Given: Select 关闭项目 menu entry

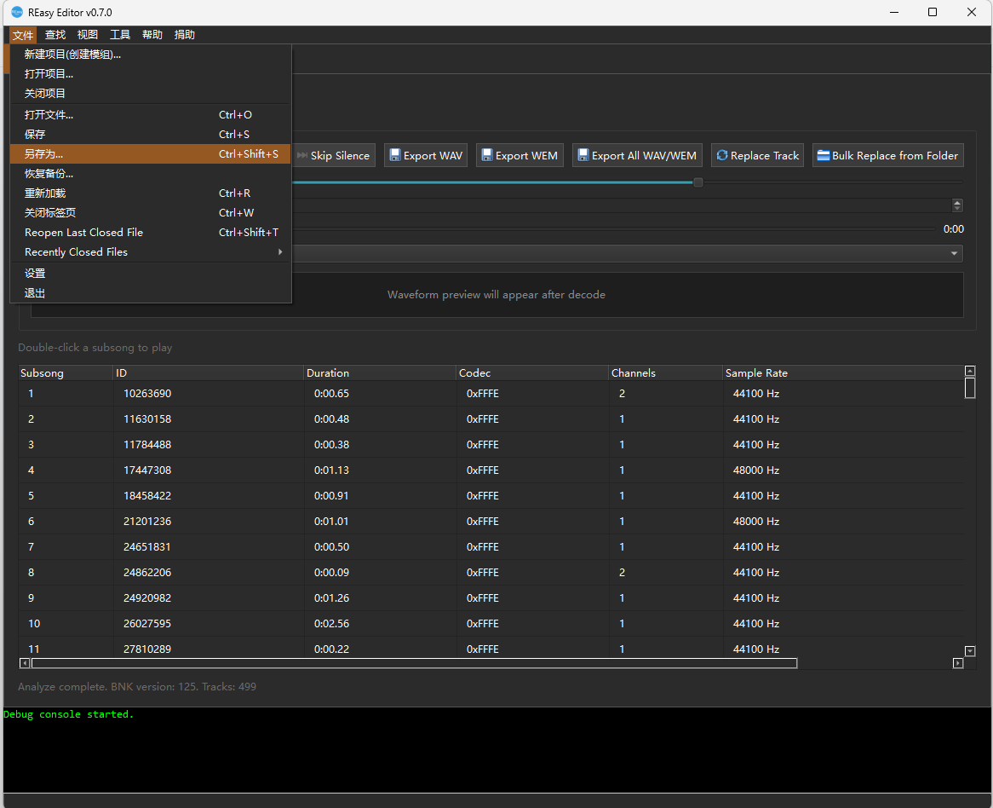Looking at the screenshot, I should tap(150, 94).
